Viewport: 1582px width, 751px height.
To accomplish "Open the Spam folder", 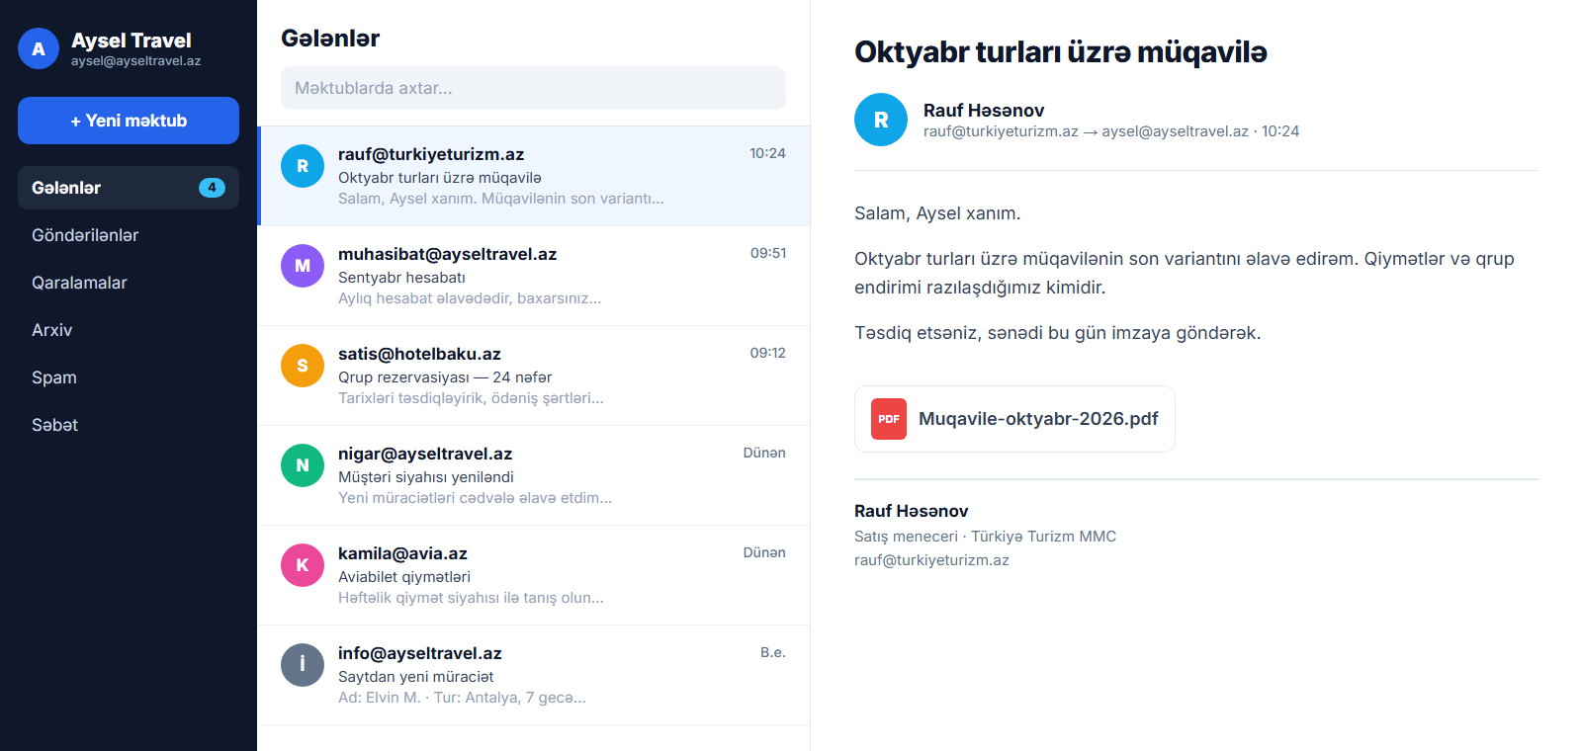I will pyautogui.click(x=129, y=377).
